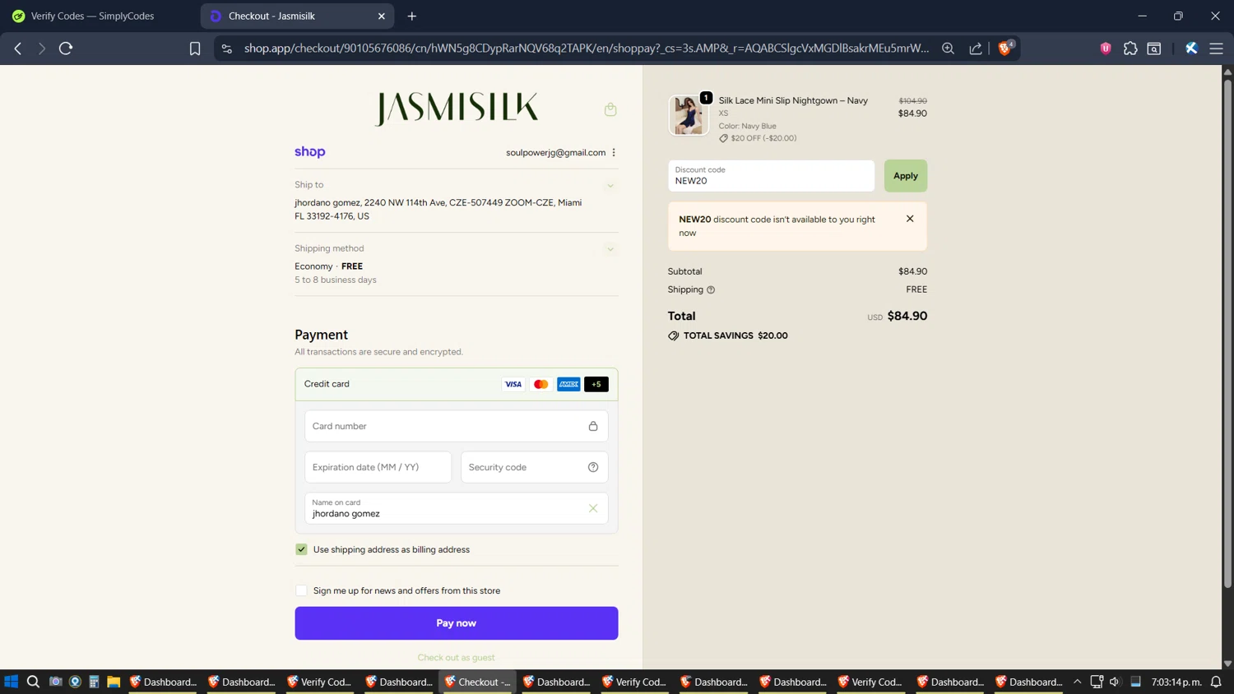Viewport: 1234px width, 694px height.
Task: Expand the Ship to section
Action: (x=610, y=186)
